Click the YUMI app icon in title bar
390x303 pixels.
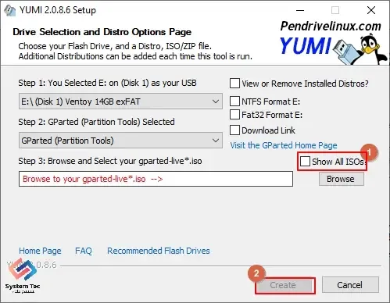(9, 11)
